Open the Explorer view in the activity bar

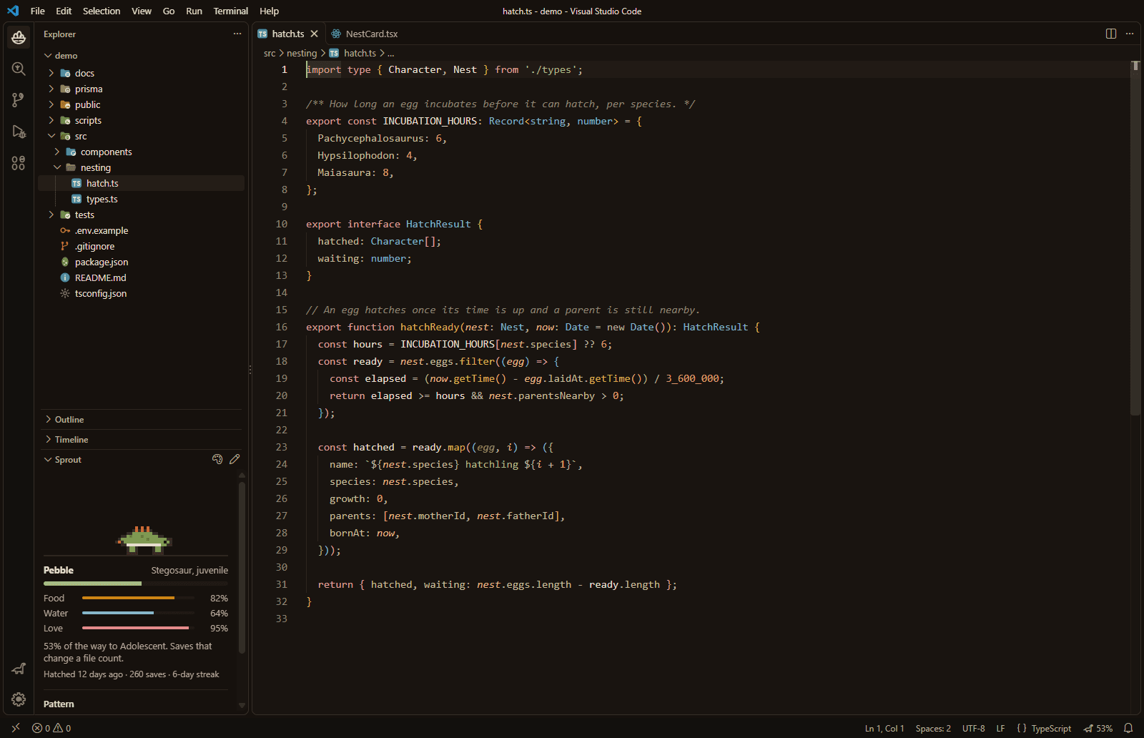click(x=19, y=37)
